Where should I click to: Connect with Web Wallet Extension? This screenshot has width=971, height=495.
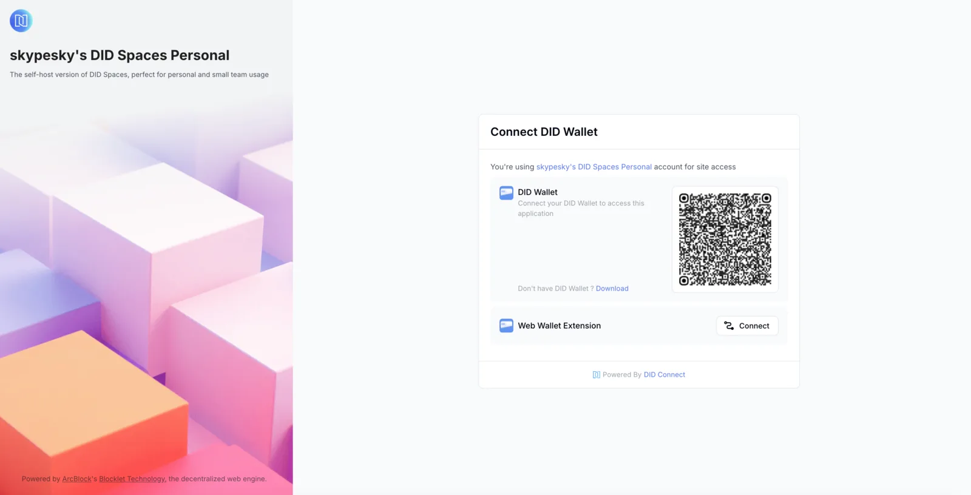[747, 326]
